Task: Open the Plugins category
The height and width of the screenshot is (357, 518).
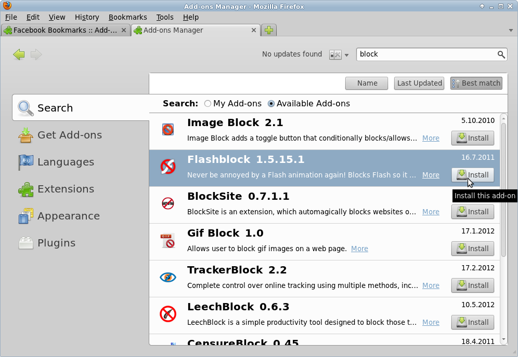Action: point(81,243)
